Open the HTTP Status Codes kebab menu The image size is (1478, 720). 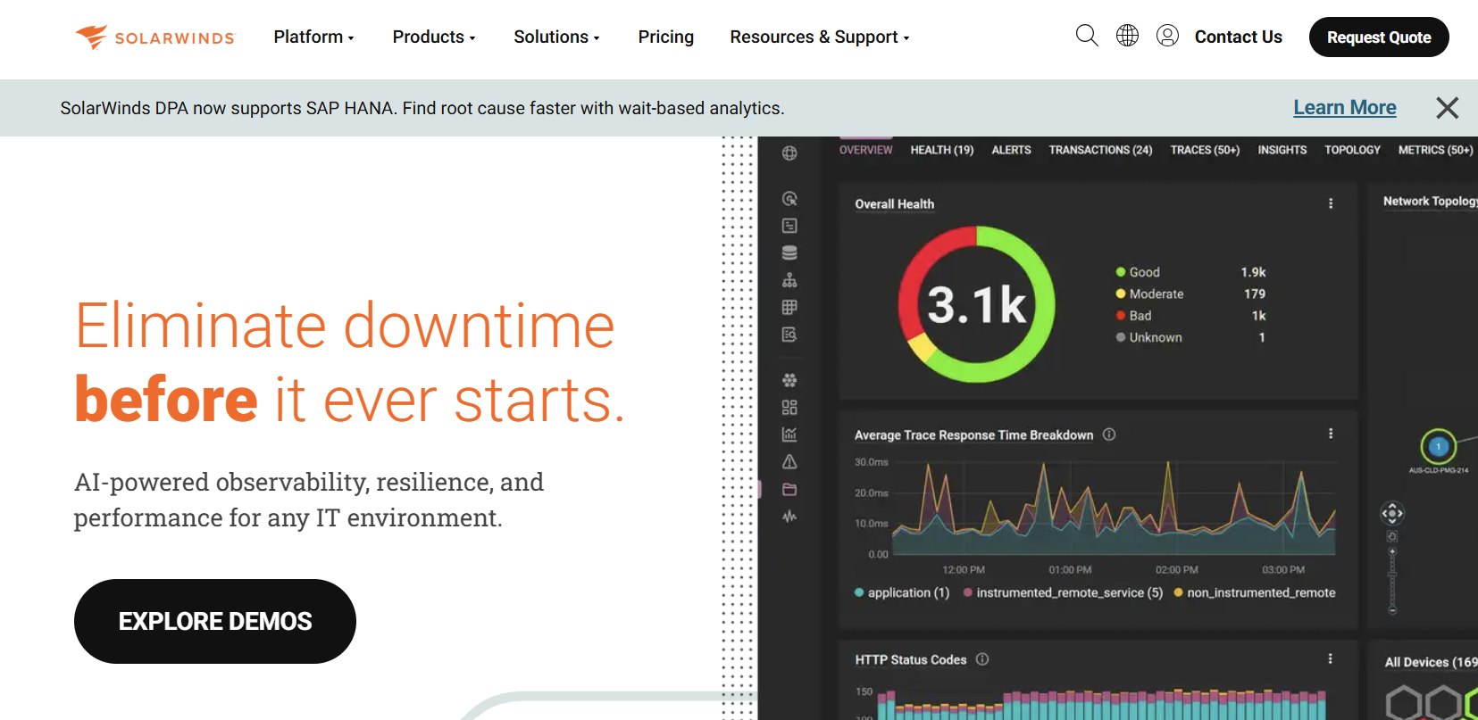coord(1331,658)
